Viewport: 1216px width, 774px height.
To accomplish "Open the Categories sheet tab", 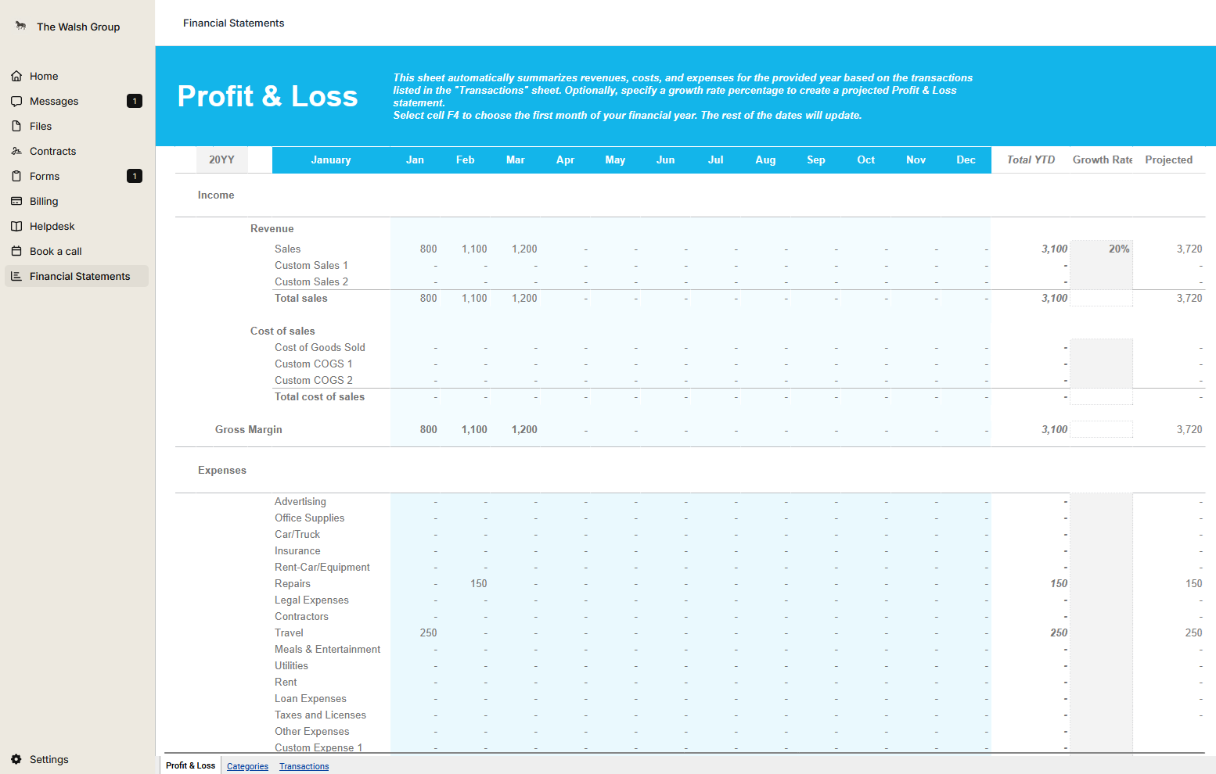I will (x=247, y=766).
